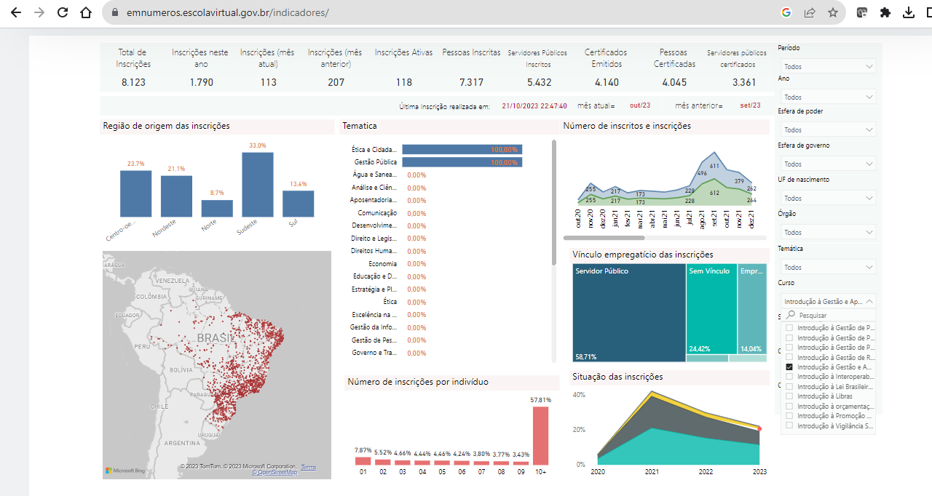Tick the Introdução à Interoperab... checkbox
The height and width of the screenshot is (496, 932).
[x=789, y=377]
